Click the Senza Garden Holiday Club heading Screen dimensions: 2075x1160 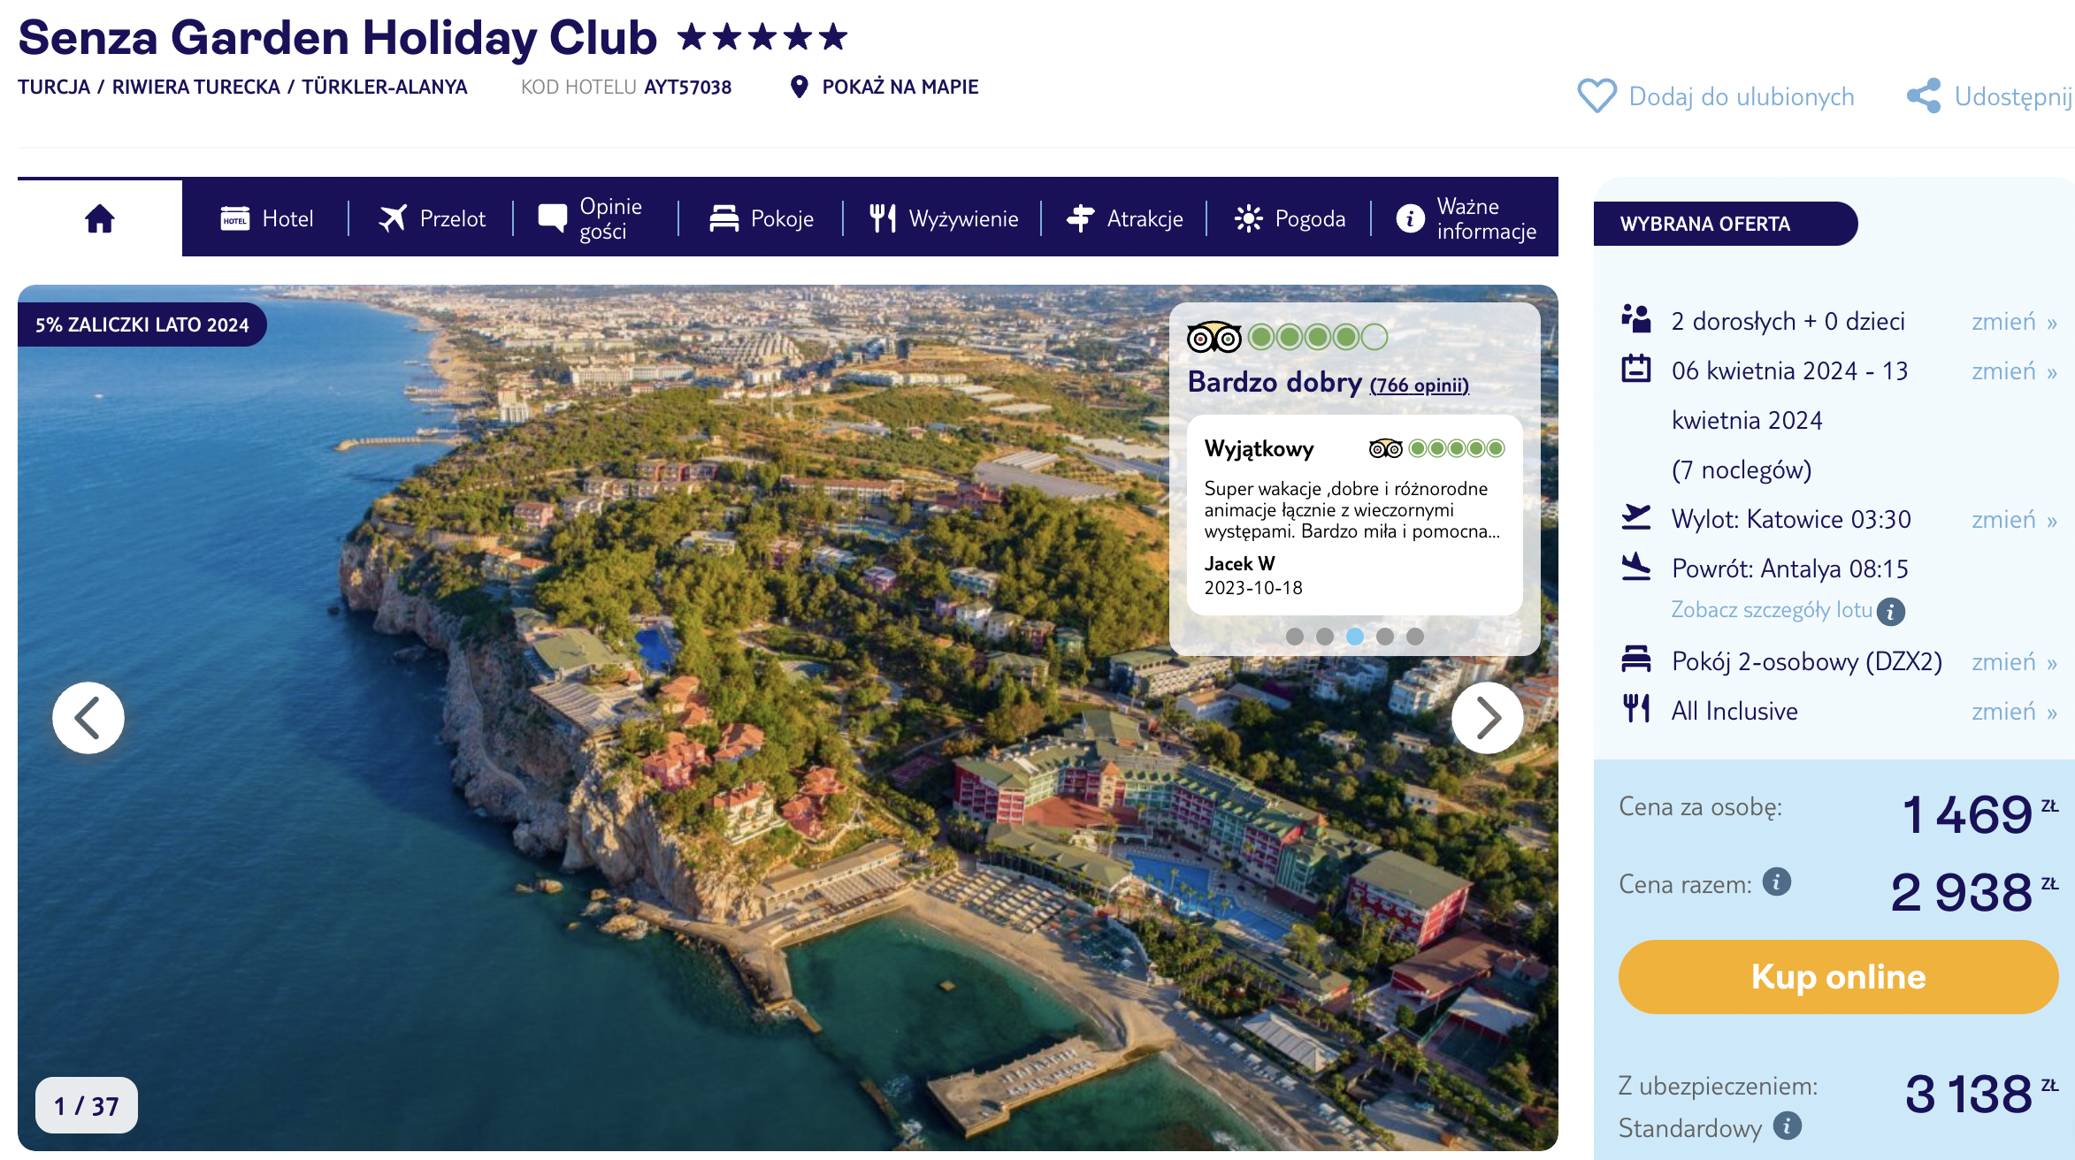337,37
